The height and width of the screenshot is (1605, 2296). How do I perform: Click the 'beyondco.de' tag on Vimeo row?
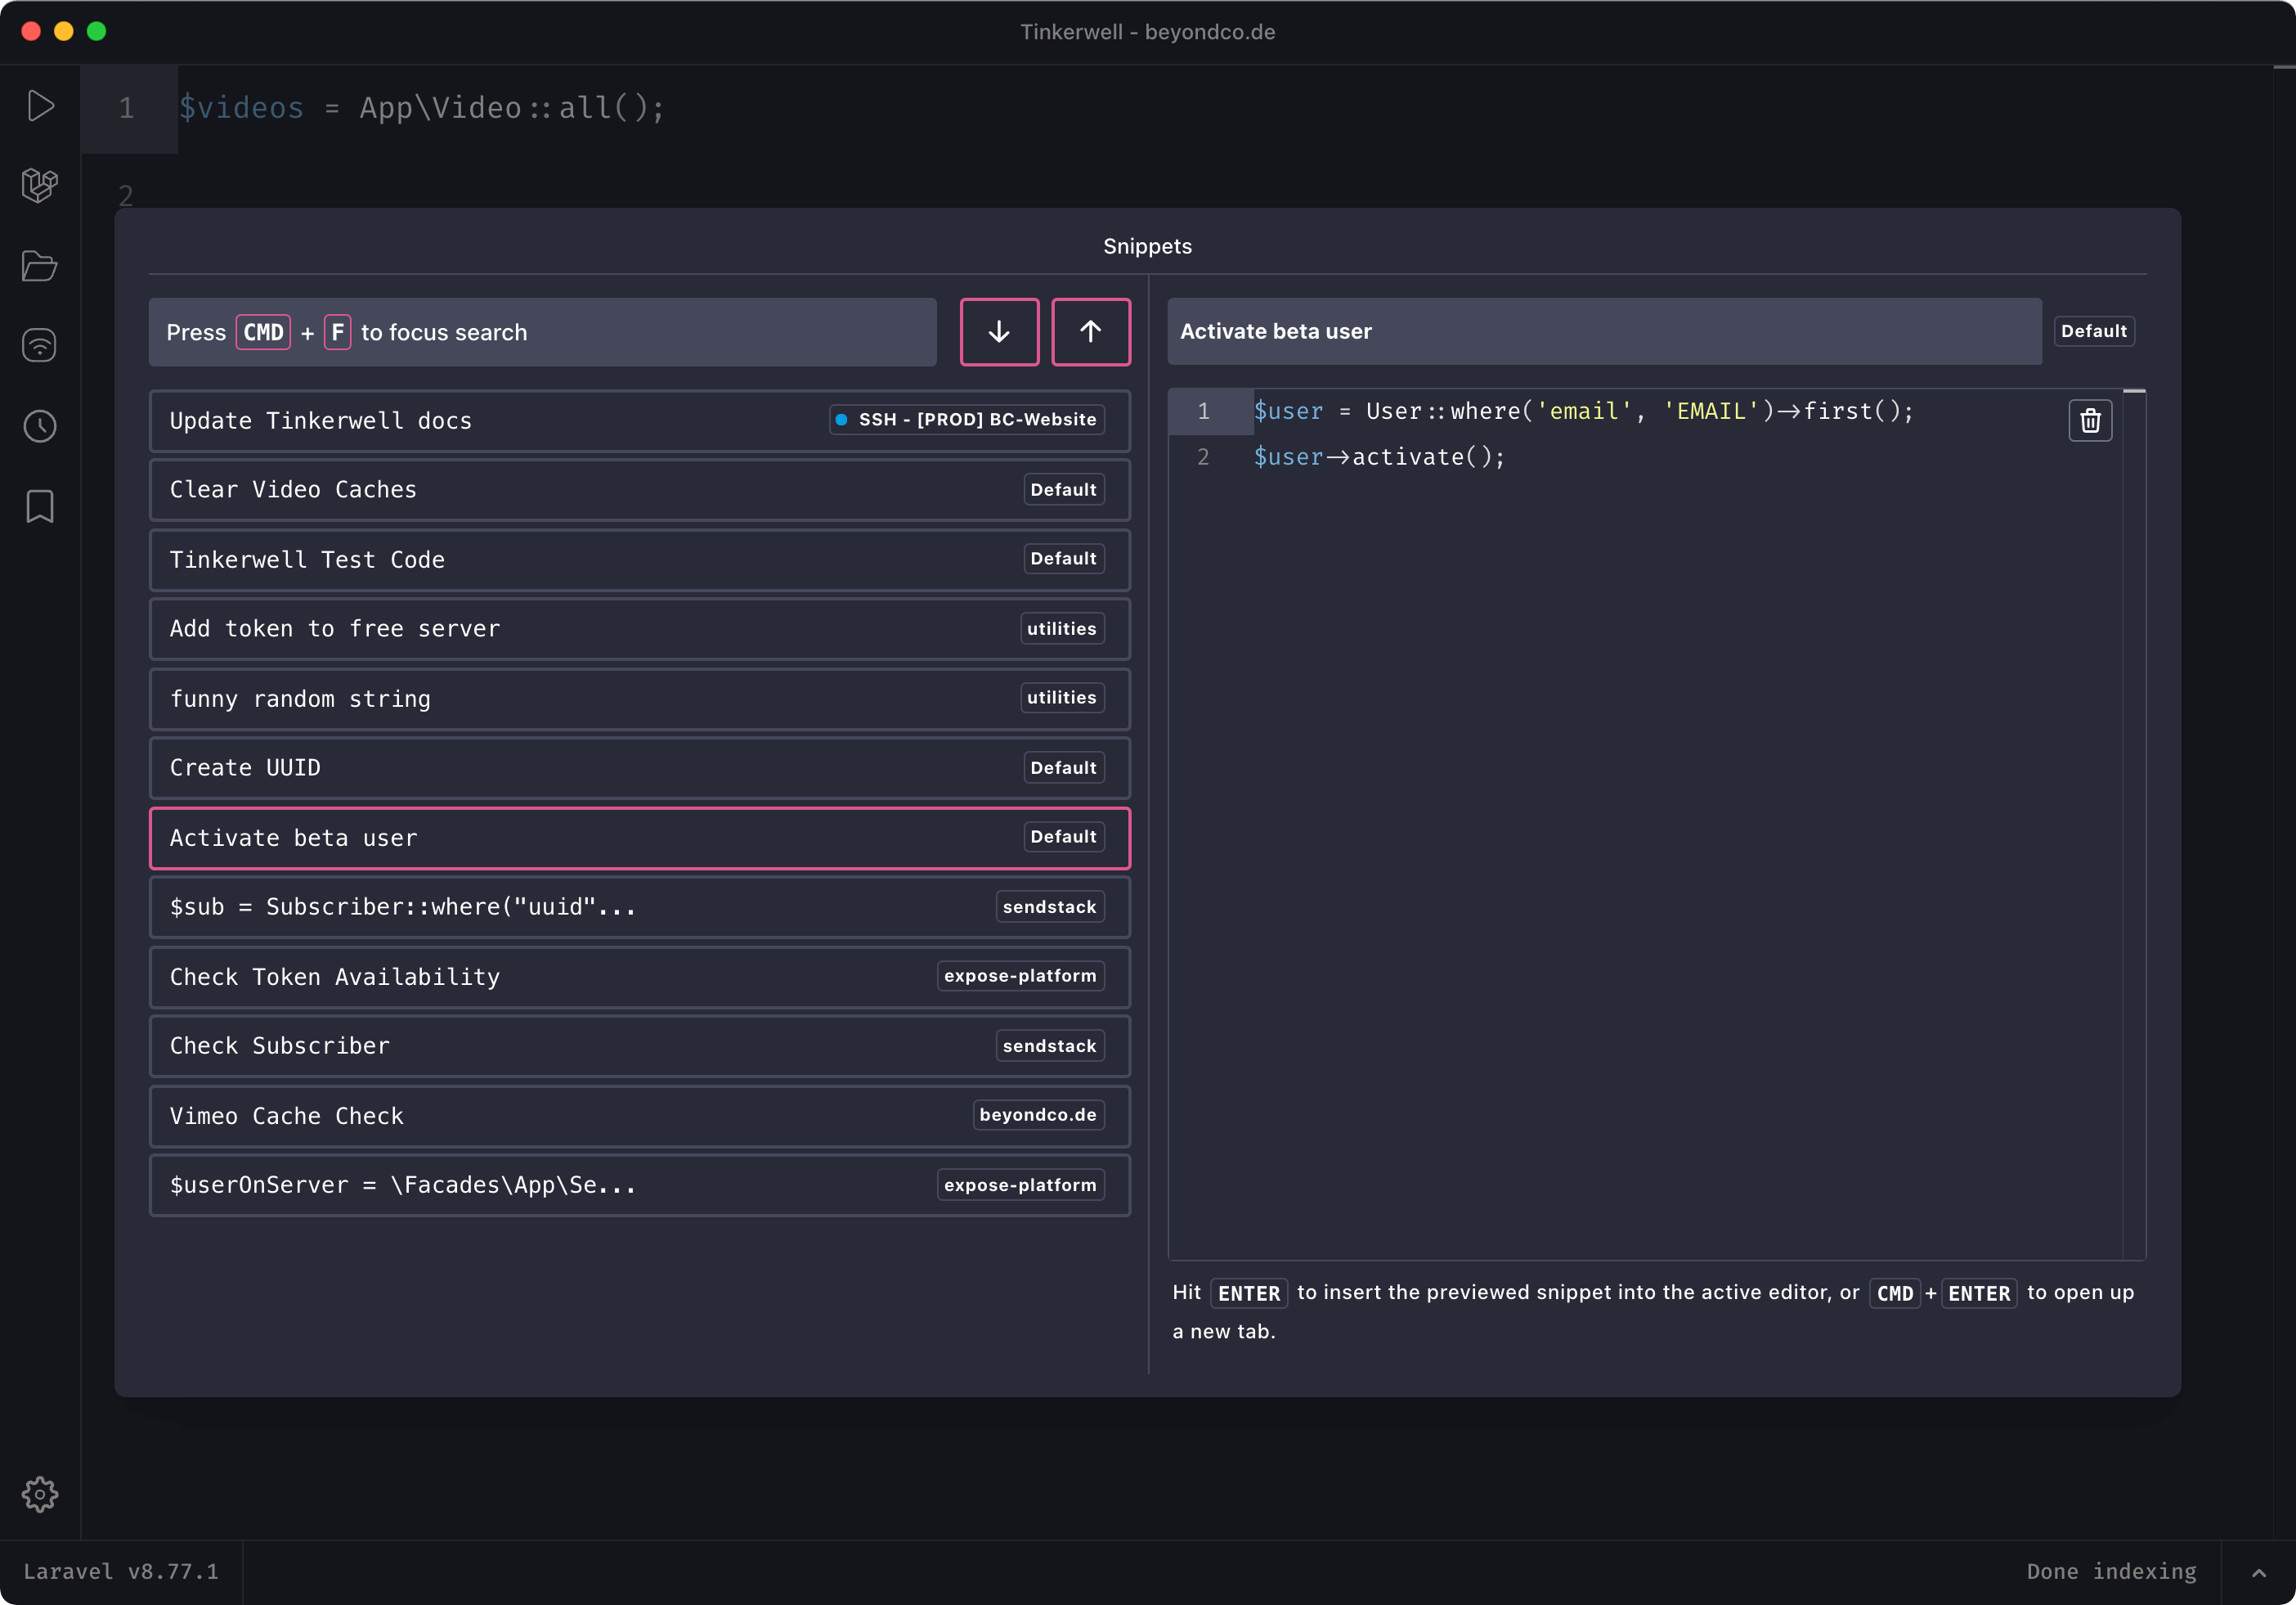coord(1038,1115)
